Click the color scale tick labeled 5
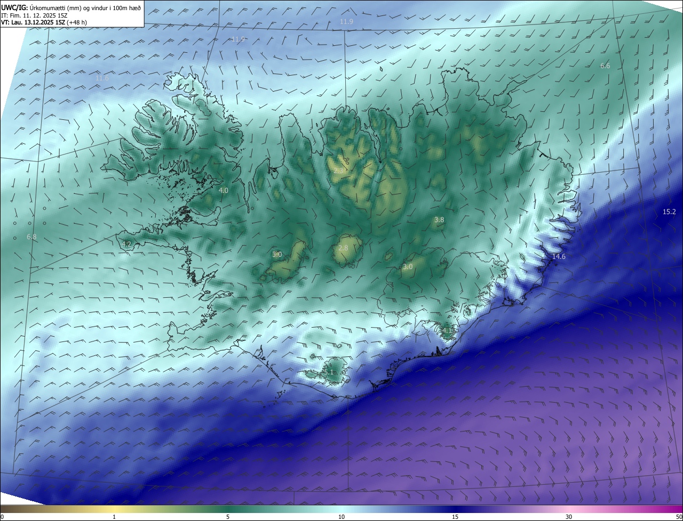This screenshot has width=683, height=521. [x=227, y=517]
